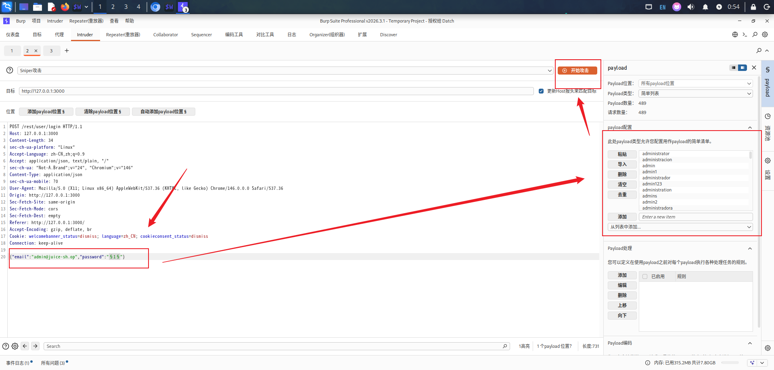Expand the status bar AI dropdown chevron

[x=762, y=363]
